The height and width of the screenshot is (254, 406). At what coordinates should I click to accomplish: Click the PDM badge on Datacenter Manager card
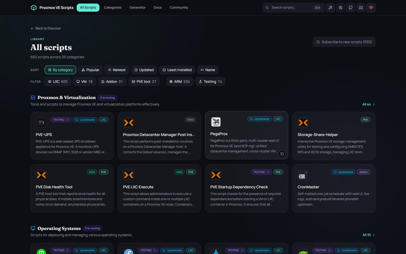pyautogui.click(x=190, y=120)
